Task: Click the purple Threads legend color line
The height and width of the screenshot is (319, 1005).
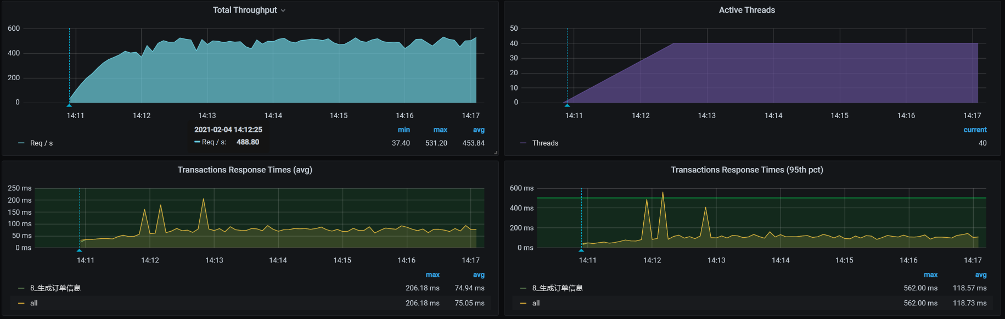Action: tap(523, 143)
